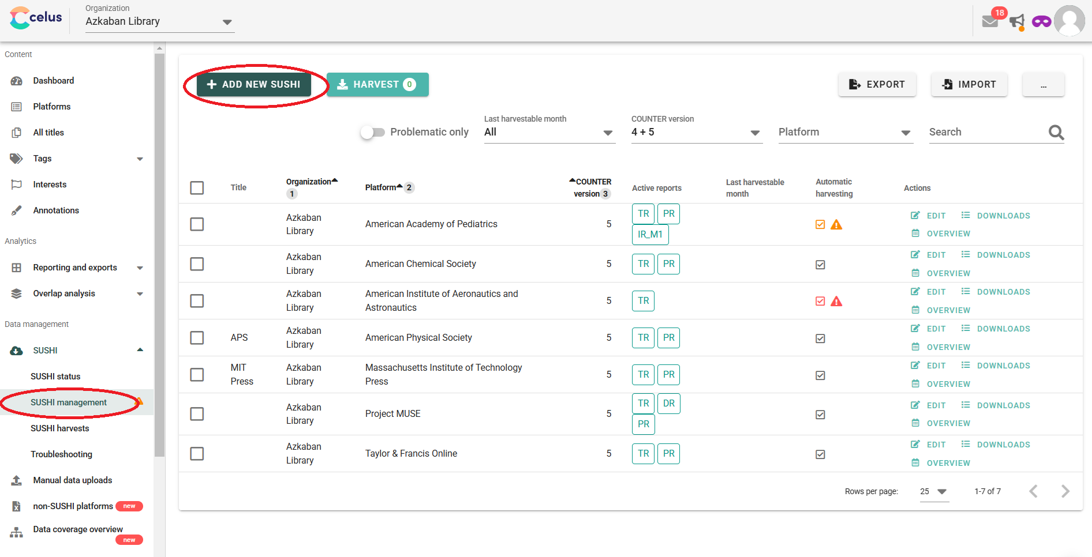Click Add New SUSHI button

254,85
